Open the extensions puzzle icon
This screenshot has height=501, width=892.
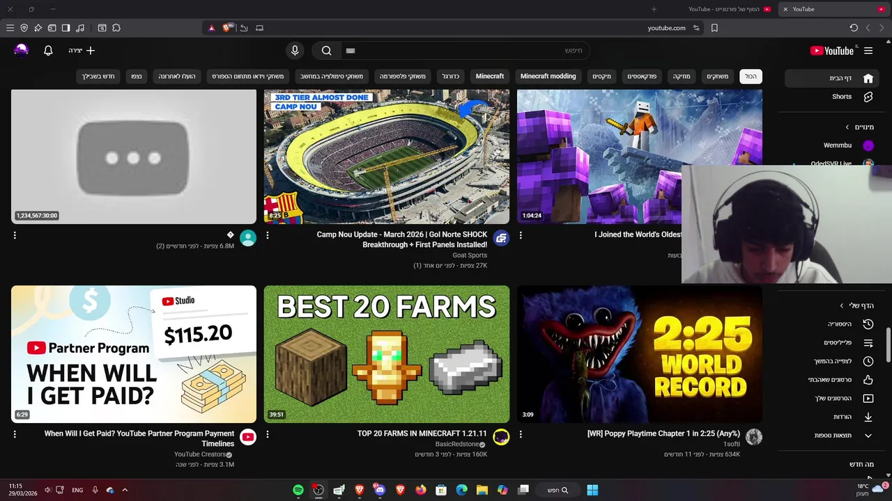click(116, 28)
